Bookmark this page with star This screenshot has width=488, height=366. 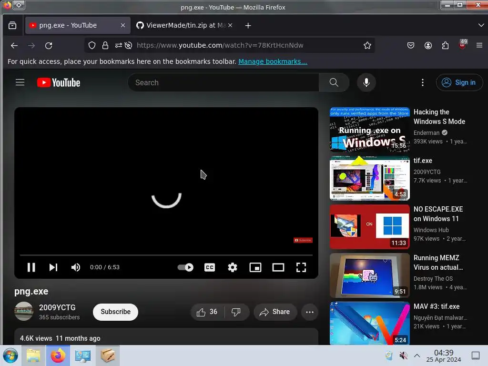367,45
